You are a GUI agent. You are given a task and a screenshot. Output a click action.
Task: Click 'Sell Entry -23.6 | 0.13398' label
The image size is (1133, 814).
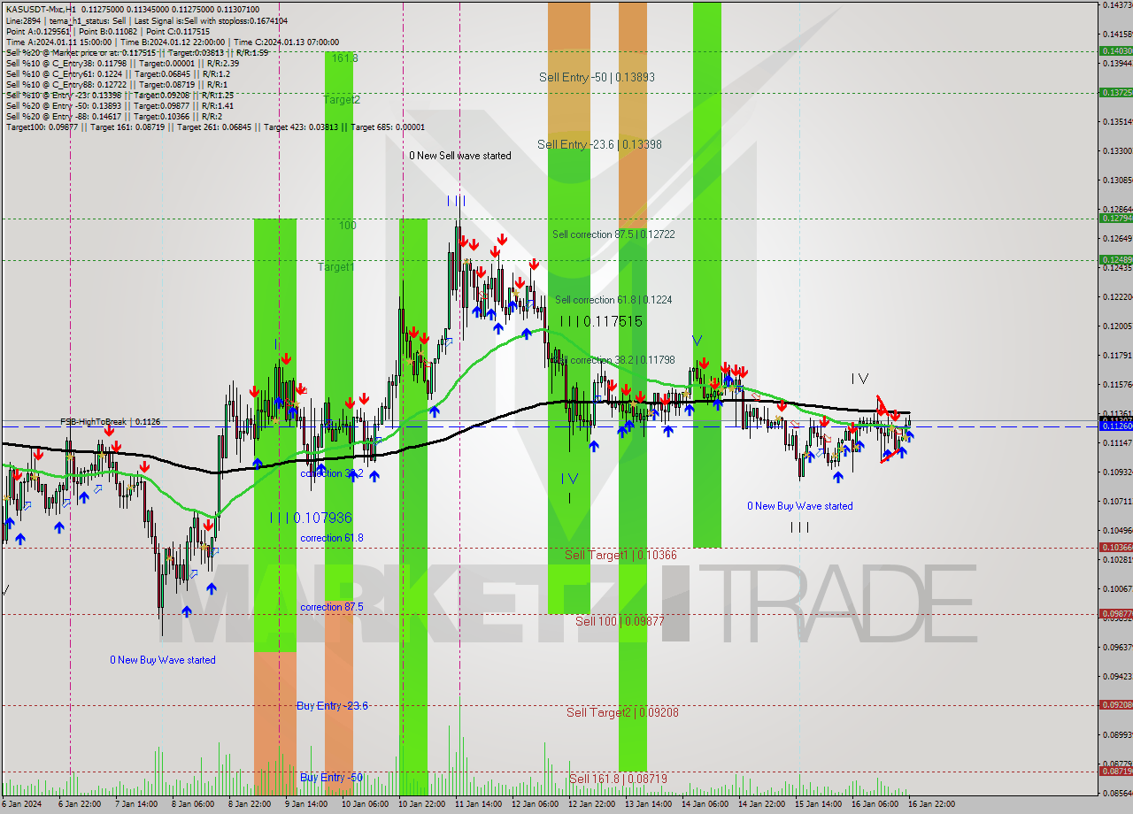point(599,144)
